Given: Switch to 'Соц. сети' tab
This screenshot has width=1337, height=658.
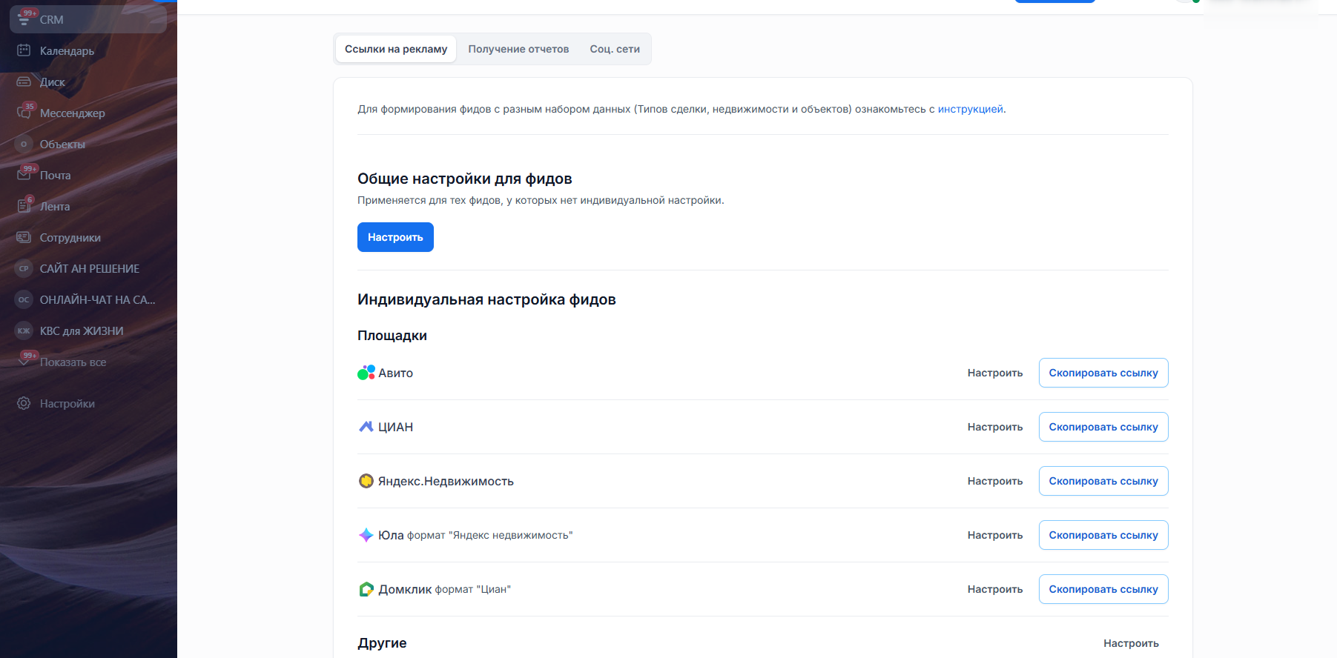Looking at the screenshot, I should coord(614,49).
